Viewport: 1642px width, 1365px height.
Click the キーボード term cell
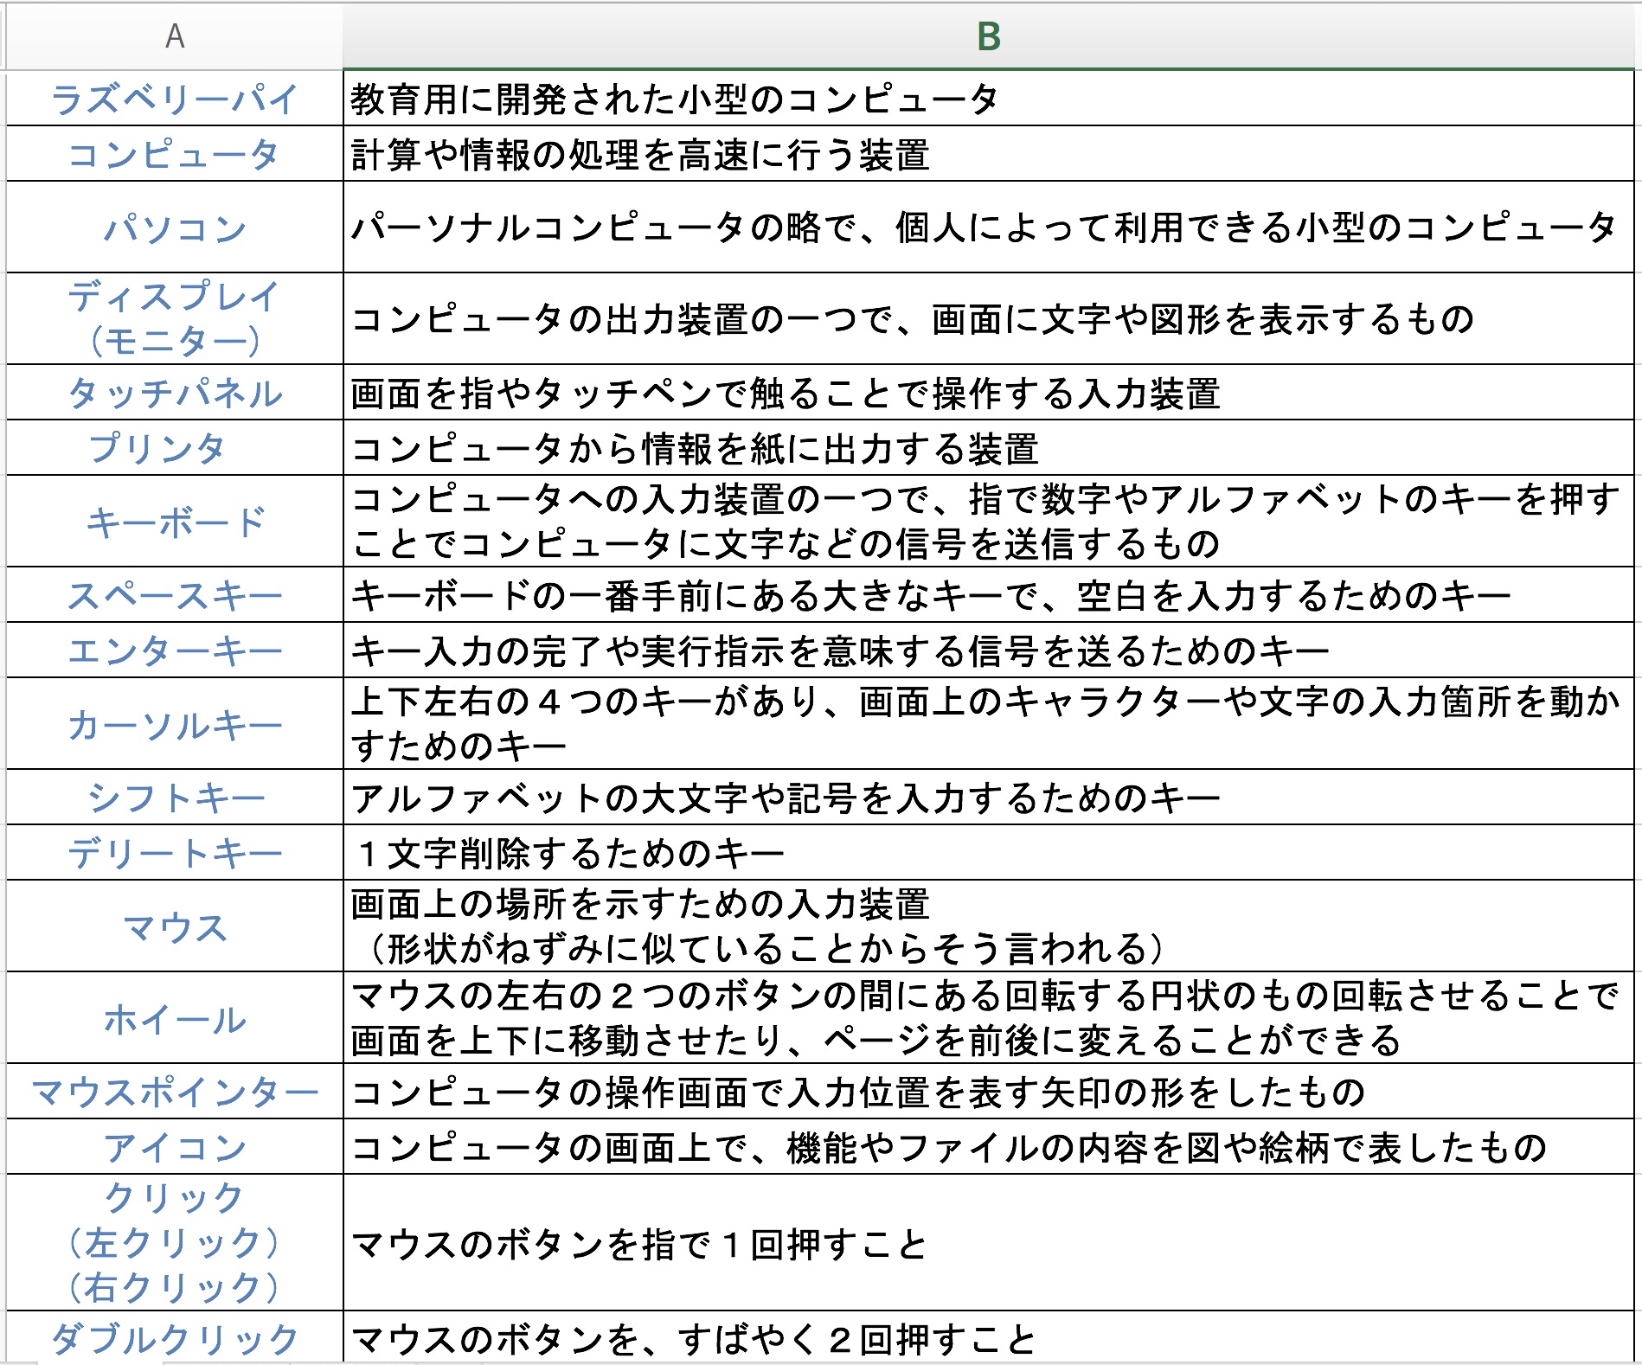(x=175, y=522)
